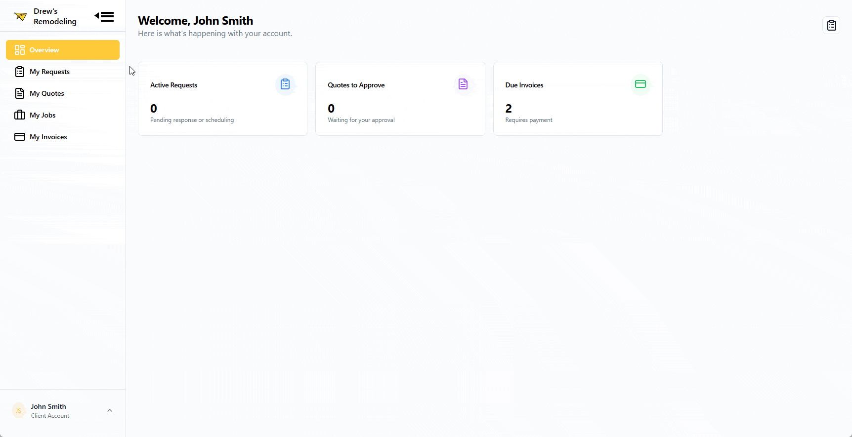Image resolution: width=852 pixels, height=437 pixels.
Task: Click the Drew's Remodeling brand name
Action: click(x=55, y=16)
